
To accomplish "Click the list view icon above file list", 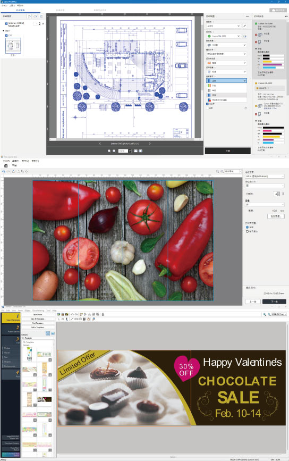I will tap(41, 16).
